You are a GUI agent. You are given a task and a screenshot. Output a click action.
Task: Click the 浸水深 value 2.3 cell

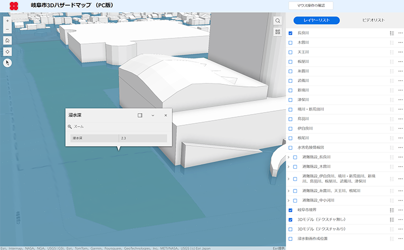[x=143, y=138]
